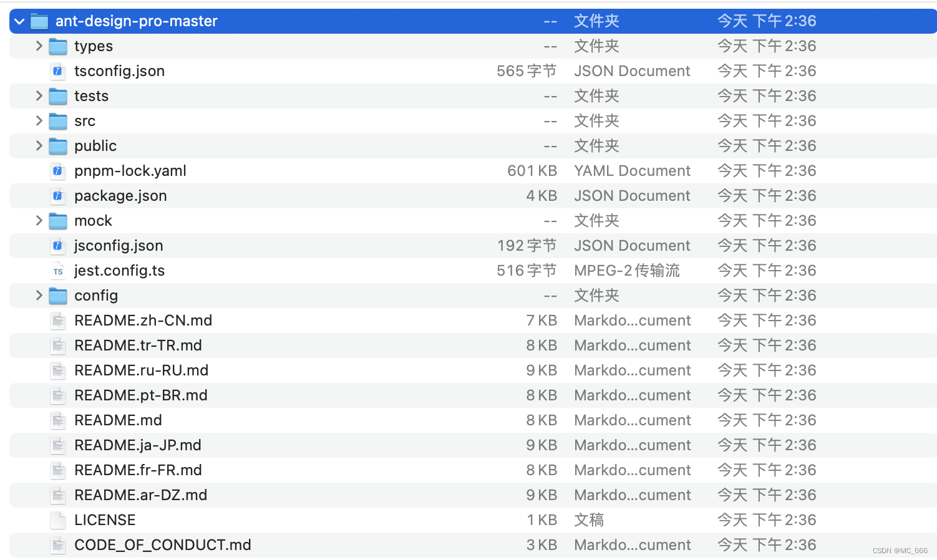Expand the config folder
937x560 pixels.
(39, 296)
